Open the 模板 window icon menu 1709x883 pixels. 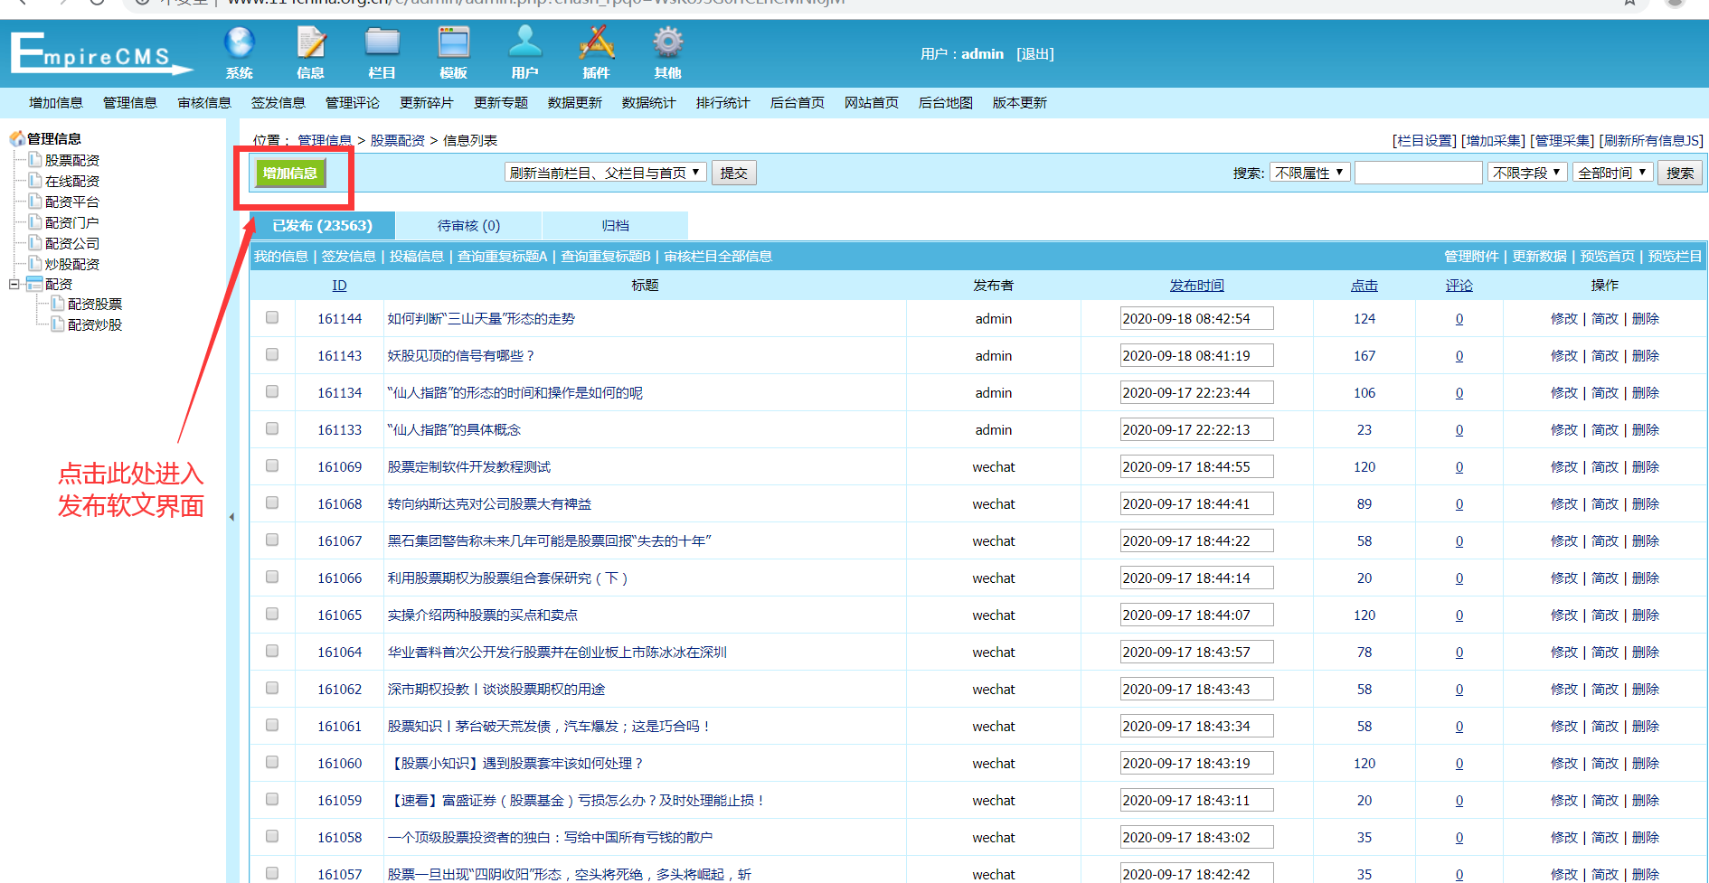click(454, 53)
